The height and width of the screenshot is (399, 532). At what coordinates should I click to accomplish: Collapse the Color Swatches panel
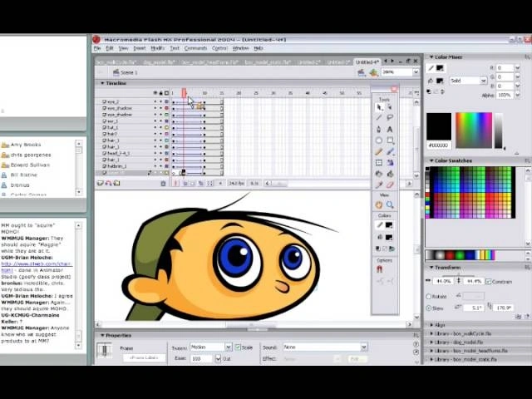tap(431, 160)
